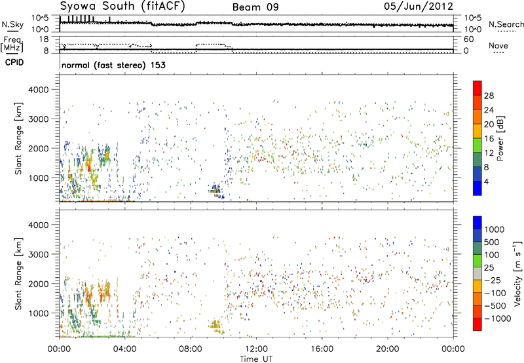Click the '16:00' time axis label
Viewport: 524px width, 363px height.
[x=322, y=349]
